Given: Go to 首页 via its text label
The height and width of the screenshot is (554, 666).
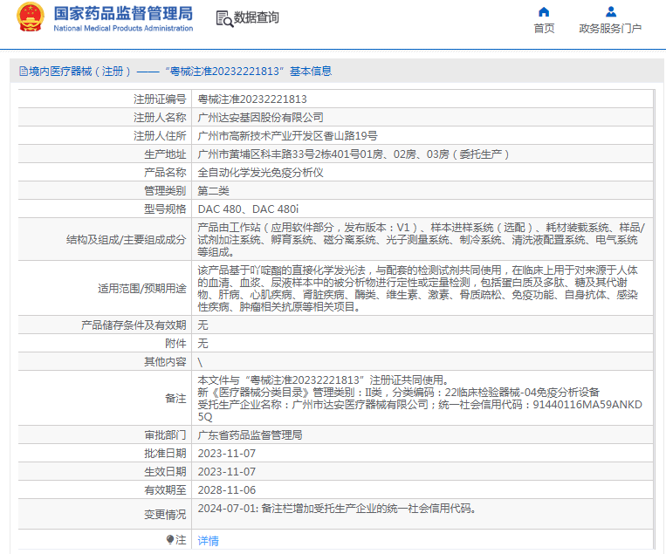Looking at the screenshot, I should 544,29.
